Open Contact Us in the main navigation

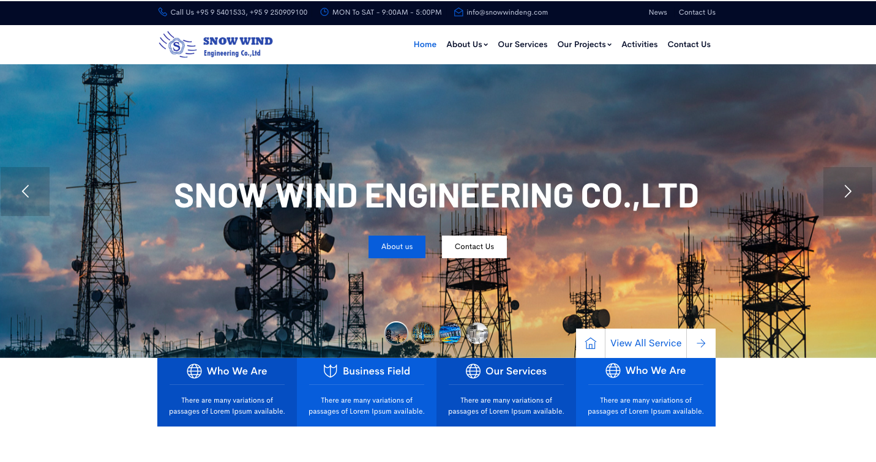point(689,45)
